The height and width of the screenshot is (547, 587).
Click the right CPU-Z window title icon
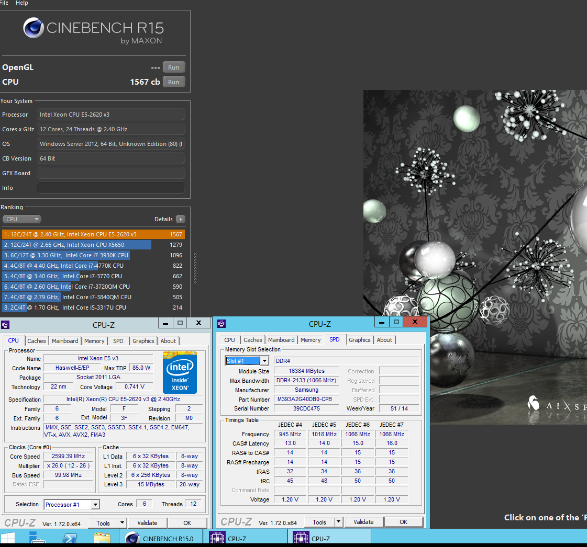click(x=221, y=323)
